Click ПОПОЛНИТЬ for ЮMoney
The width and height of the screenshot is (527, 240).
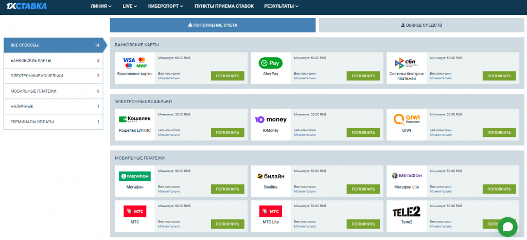pyautogui.click(x=363, y=132)
